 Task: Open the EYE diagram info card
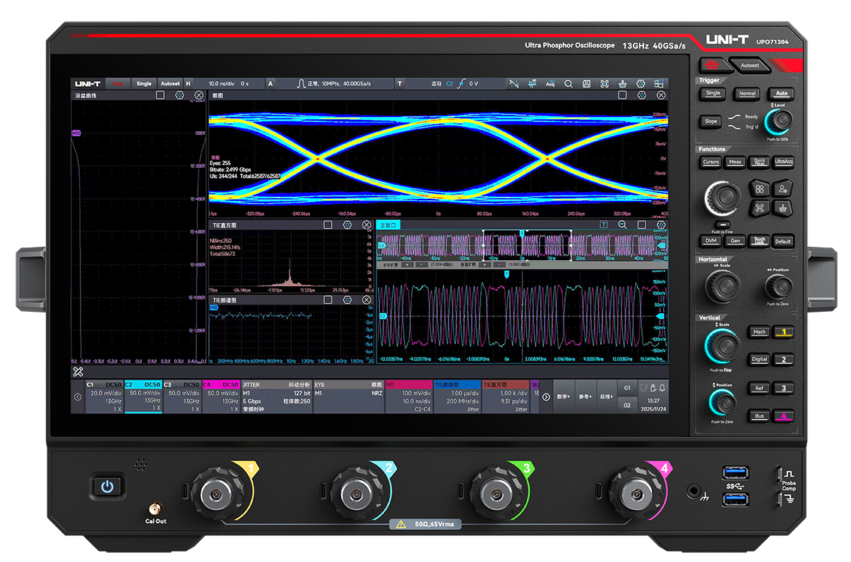click(x=349, y=397)
